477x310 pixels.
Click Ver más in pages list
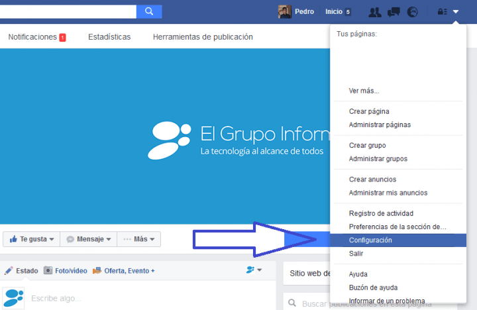pos(364,91)
